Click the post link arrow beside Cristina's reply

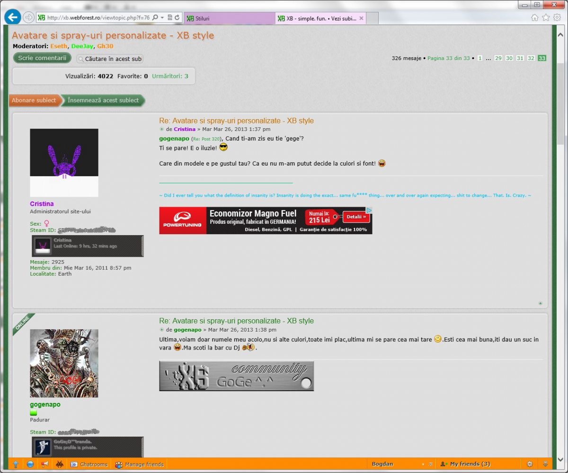(162, 129)
